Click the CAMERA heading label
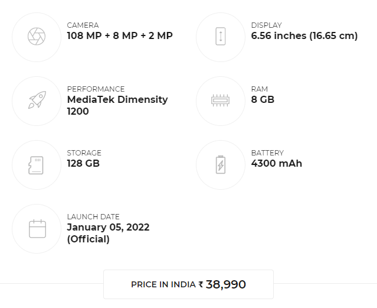Viewport: 377px width, 308px height. coord(83,25)
